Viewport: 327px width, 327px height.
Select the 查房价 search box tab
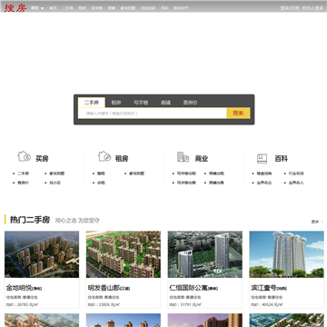tap(190, 103)
